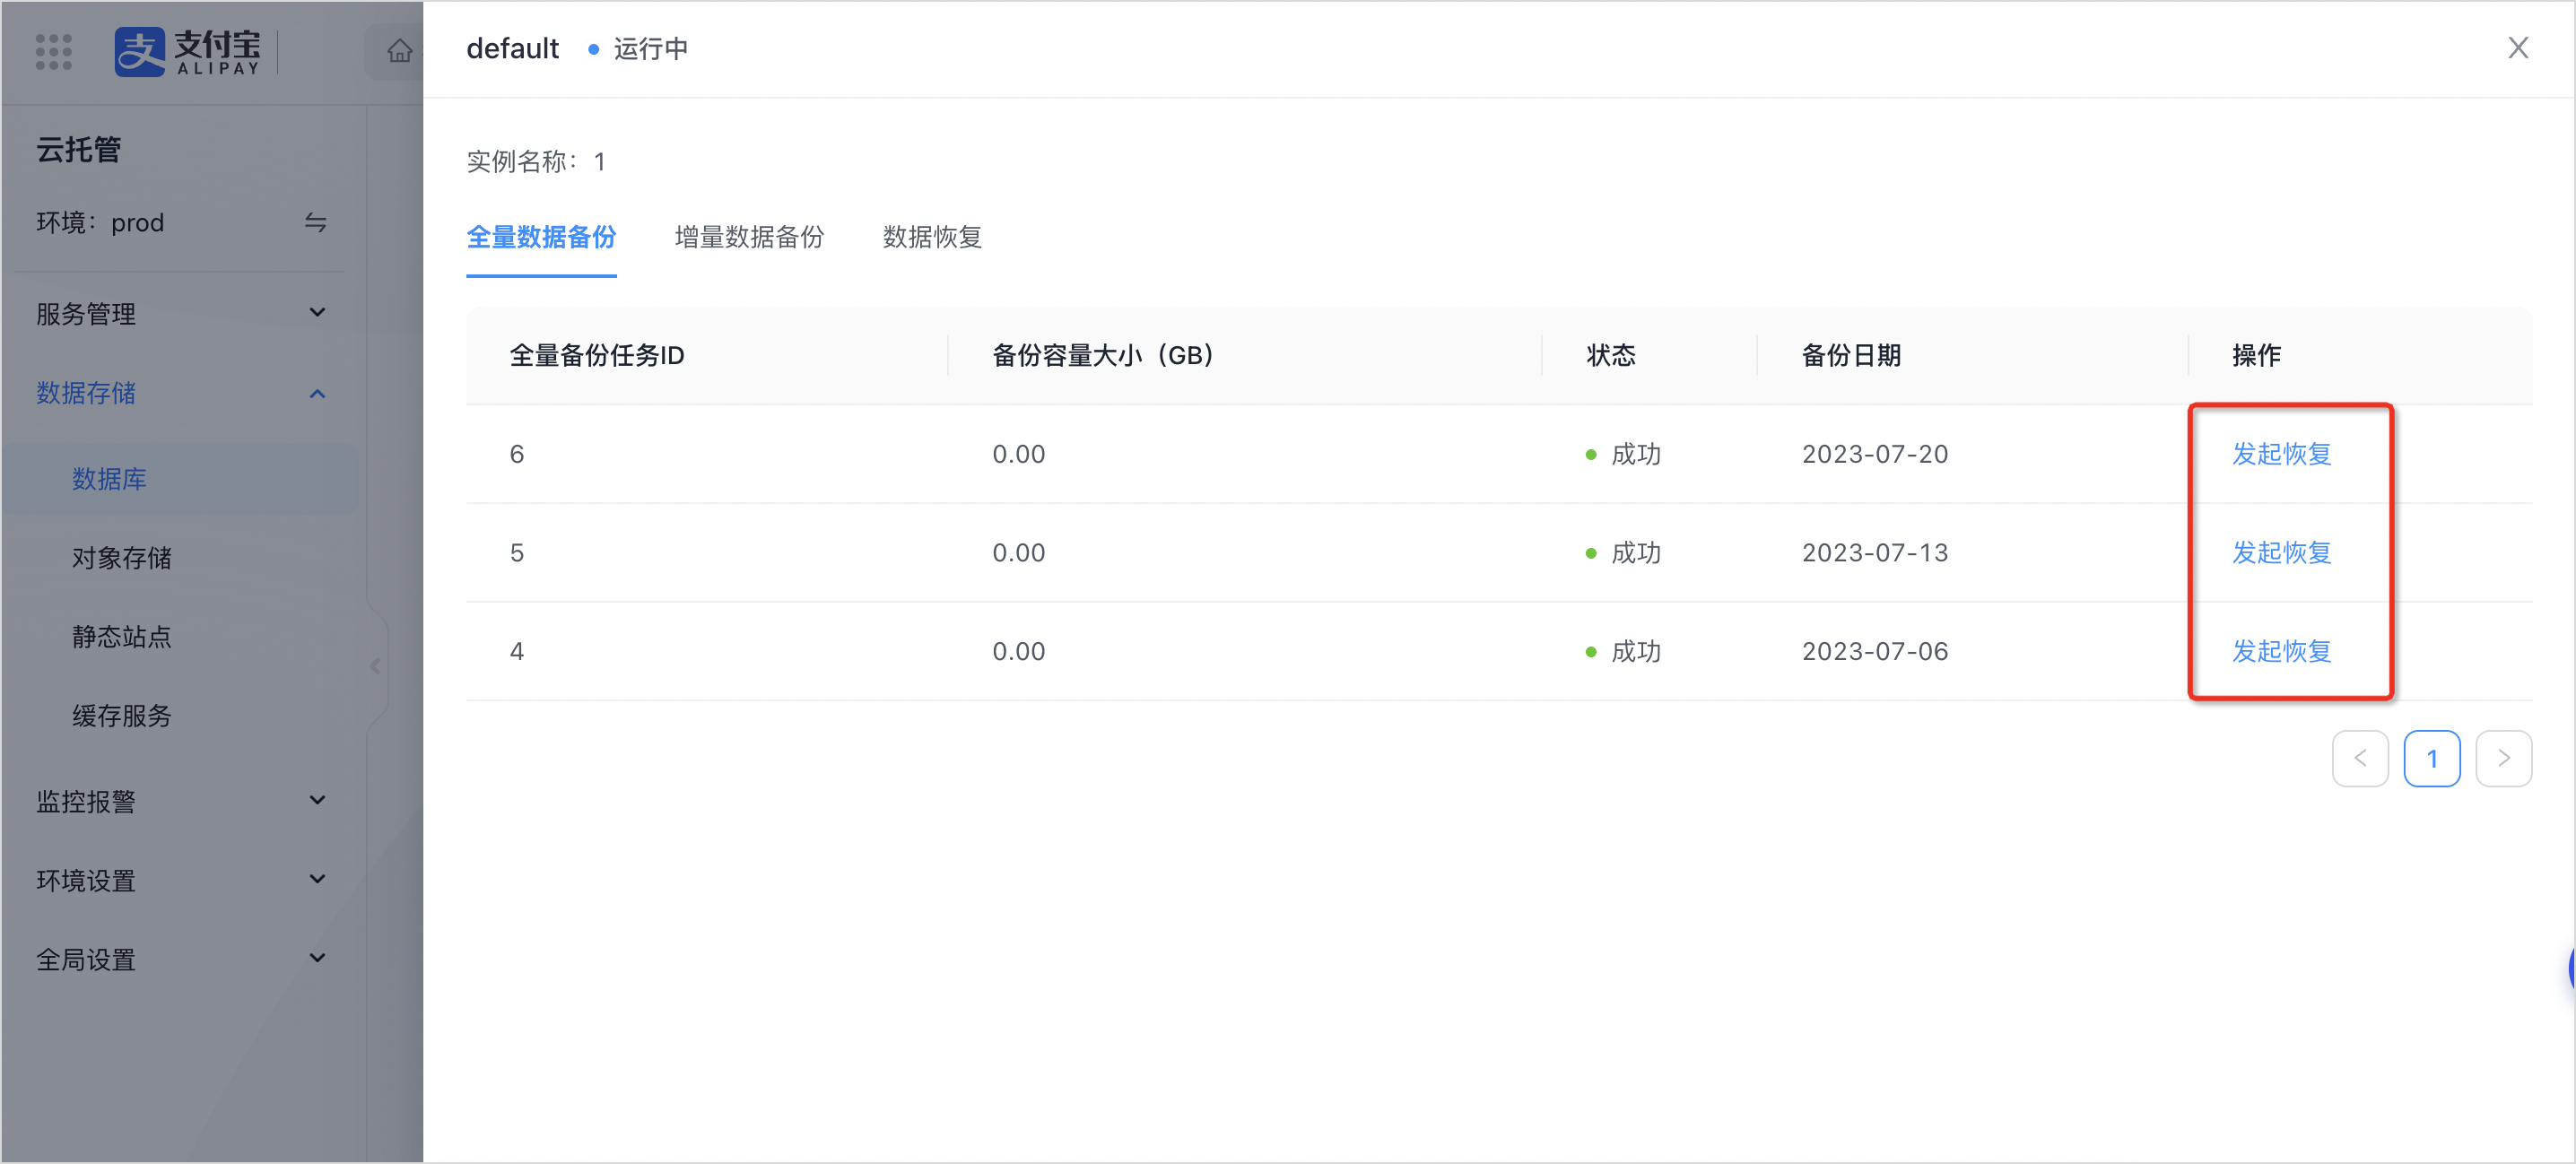
Task: Switch to 数据恢复 tab
Action: click(932, 237)
